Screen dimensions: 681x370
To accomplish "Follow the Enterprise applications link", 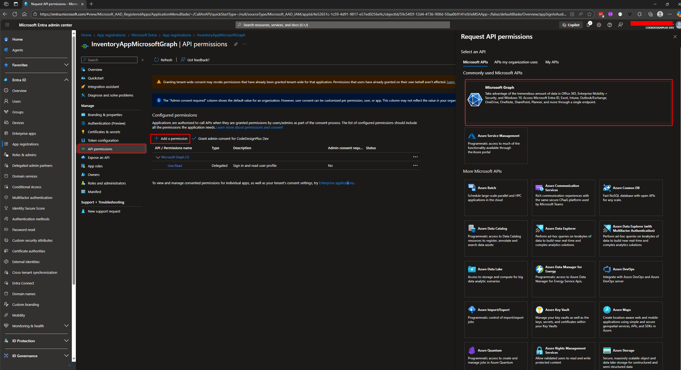I will [336, 183].
